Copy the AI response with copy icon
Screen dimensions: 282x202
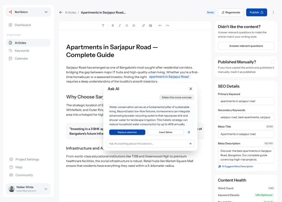[x=189, y=132]
